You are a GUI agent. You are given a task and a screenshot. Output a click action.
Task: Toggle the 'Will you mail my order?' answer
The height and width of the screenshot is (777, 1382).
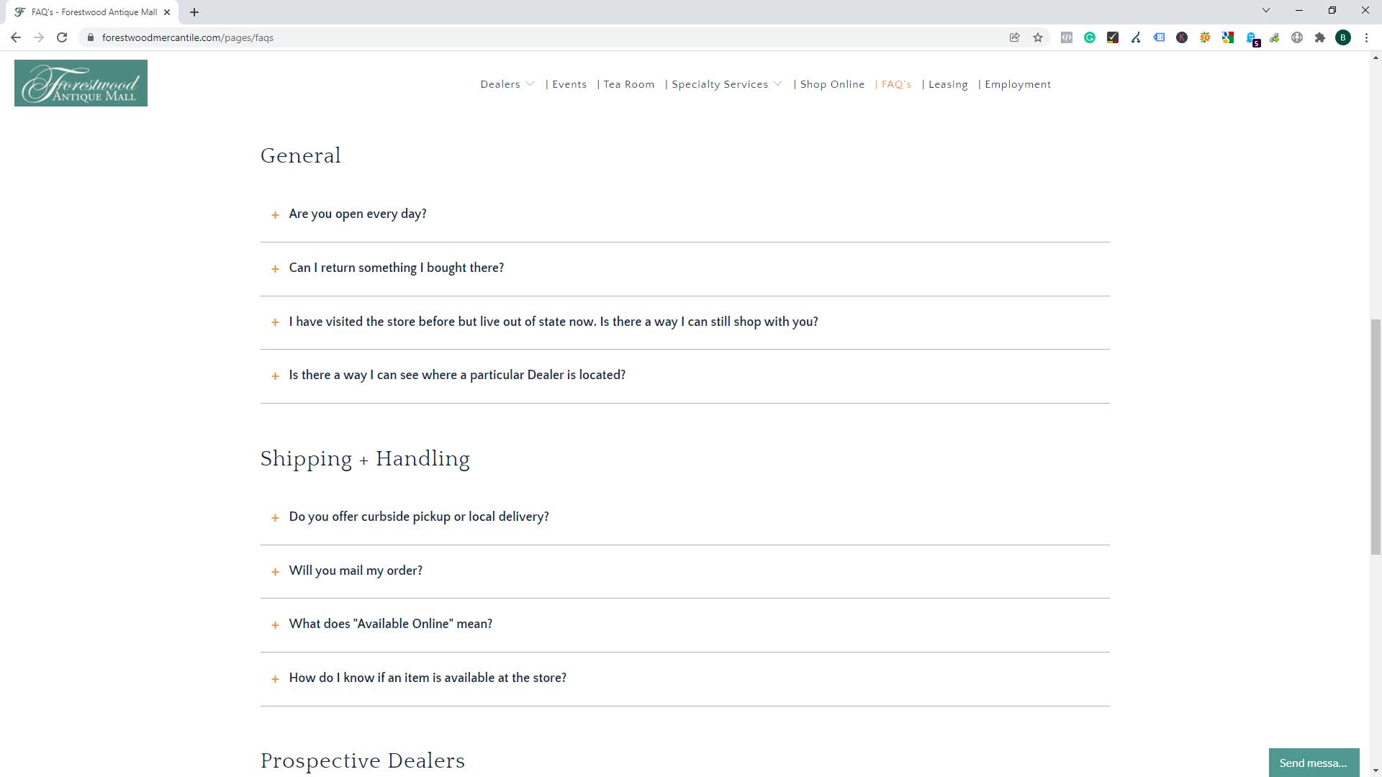tap(275, 571)
